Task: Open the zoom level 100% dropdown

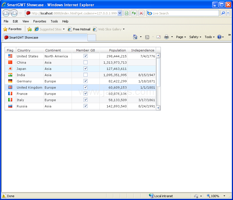Action: tap(224, 196)
